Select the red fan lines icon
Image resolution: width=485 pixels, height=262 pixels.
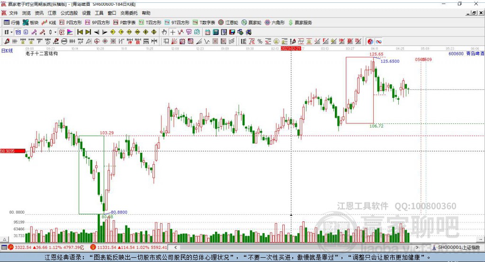tap(174, 42)
